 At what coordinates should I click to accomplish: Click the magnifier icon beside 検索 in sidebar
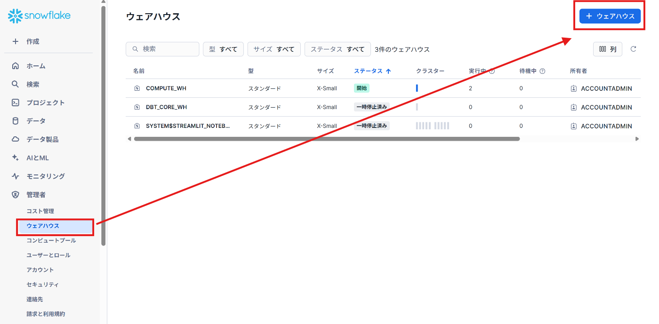(x=16, y=84)
